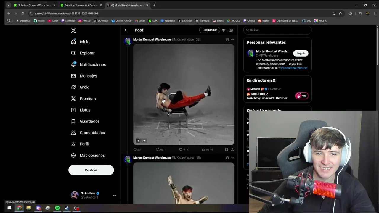Join Lunaria's live space with +88

tap(302, 96)
